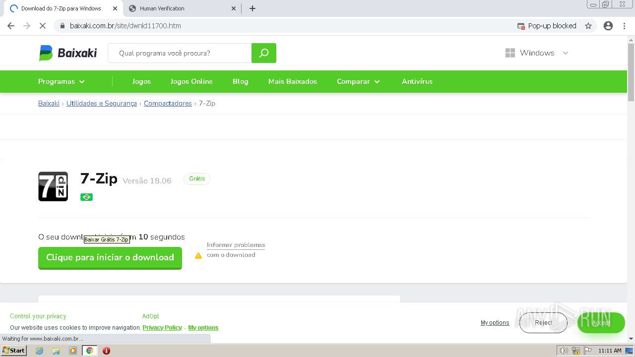Open the Privacy Policy link
This screenshot has height=357, width=635.
[162, 328]
